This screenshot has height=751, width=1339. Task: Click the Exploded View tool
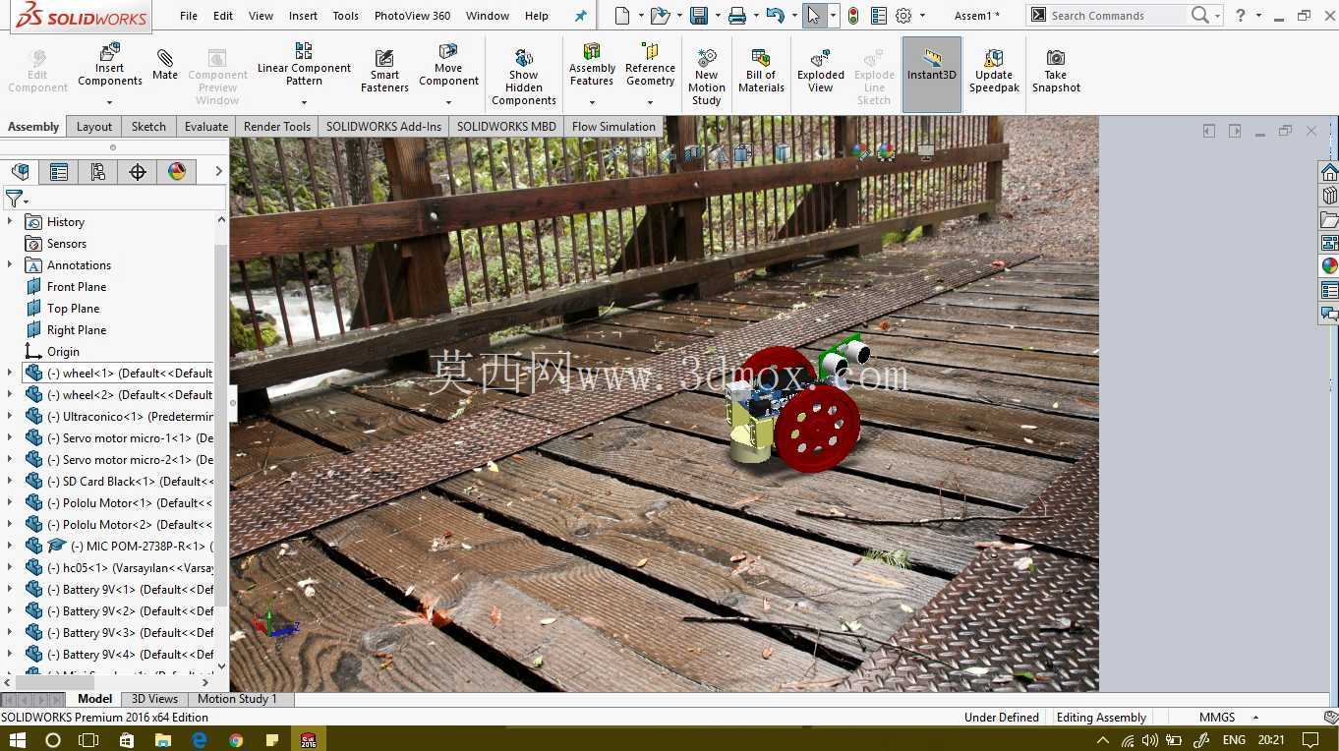pyautogui.click(x=821, y=71)
